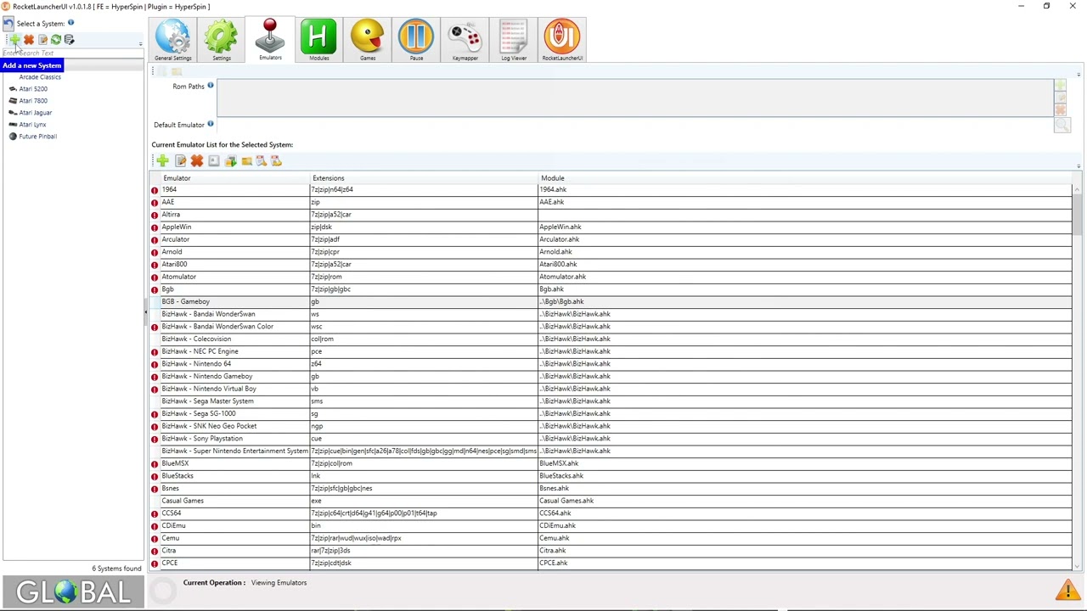Click yellow folder icon in emulator toolbar
Image resolution: width=1087 pixels, height=611 pixels.
point(246,161)
